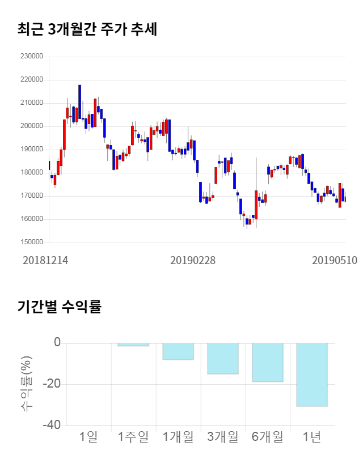This screenshot has width=363, height=459.
Task: Click the 230000 price axis label
Action: coord(31,57)
